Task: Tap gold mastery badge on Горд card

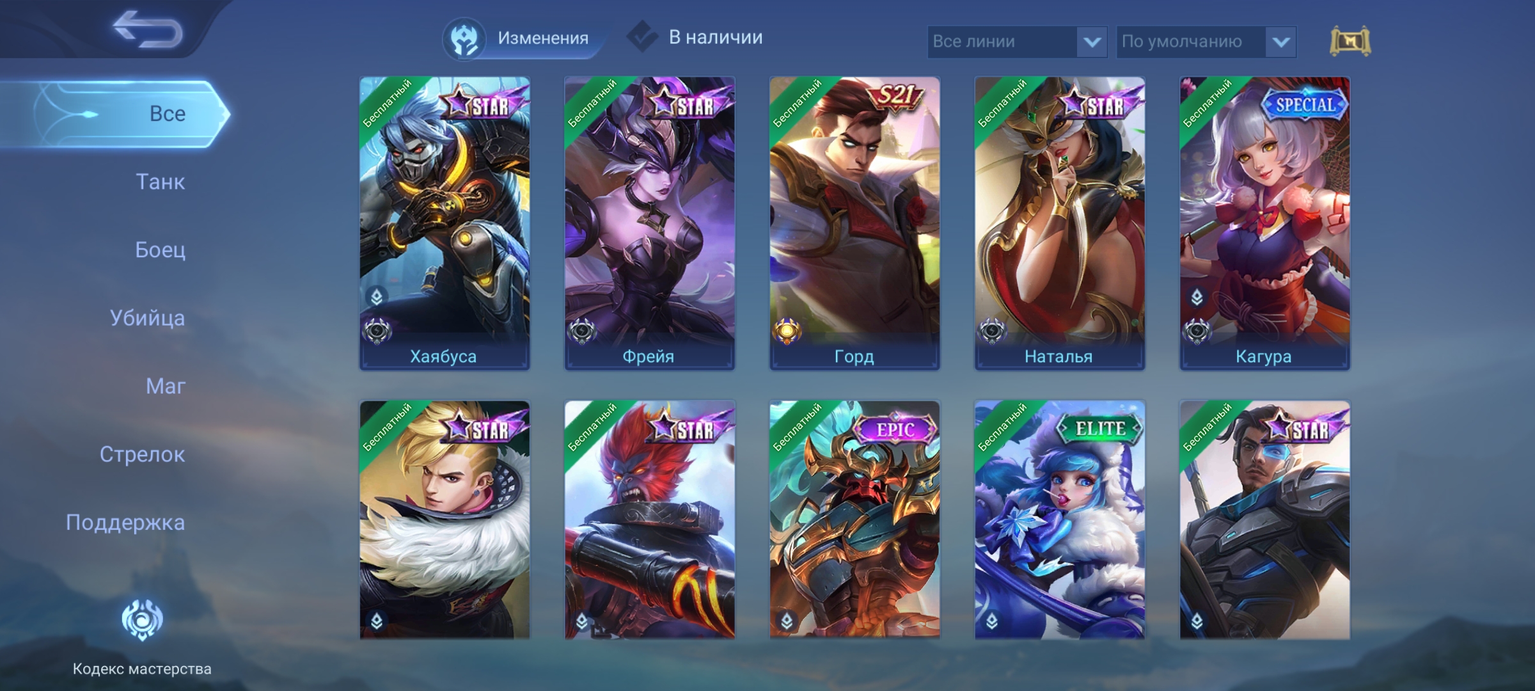Action: pyautogui.click(x=787, y=331)
